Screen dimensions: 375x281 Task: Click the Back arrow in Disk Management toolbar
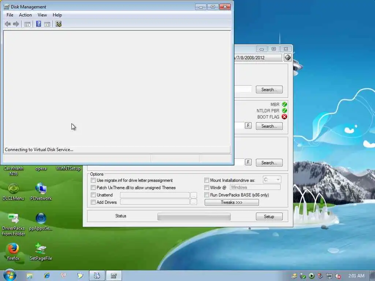tap(8, 24)
